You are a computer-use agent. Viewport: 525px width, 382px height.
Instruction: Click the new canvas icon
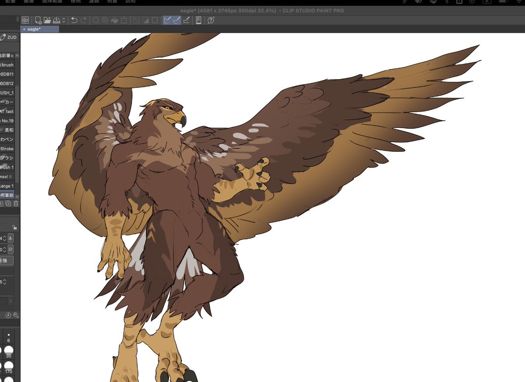coord(38,20)
